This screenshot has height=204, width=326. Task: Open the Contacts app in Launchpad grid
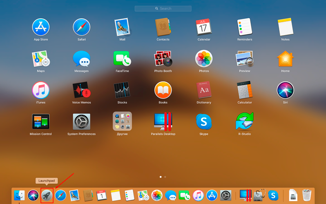[x=163, y=27]
